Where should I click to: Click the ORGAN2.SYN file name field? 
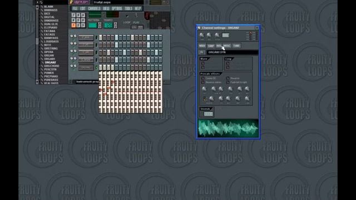233,52
